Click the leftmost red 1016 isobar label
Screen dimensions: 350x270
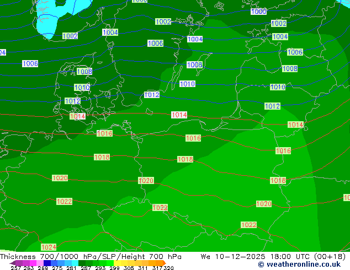[x=104, y=133]
